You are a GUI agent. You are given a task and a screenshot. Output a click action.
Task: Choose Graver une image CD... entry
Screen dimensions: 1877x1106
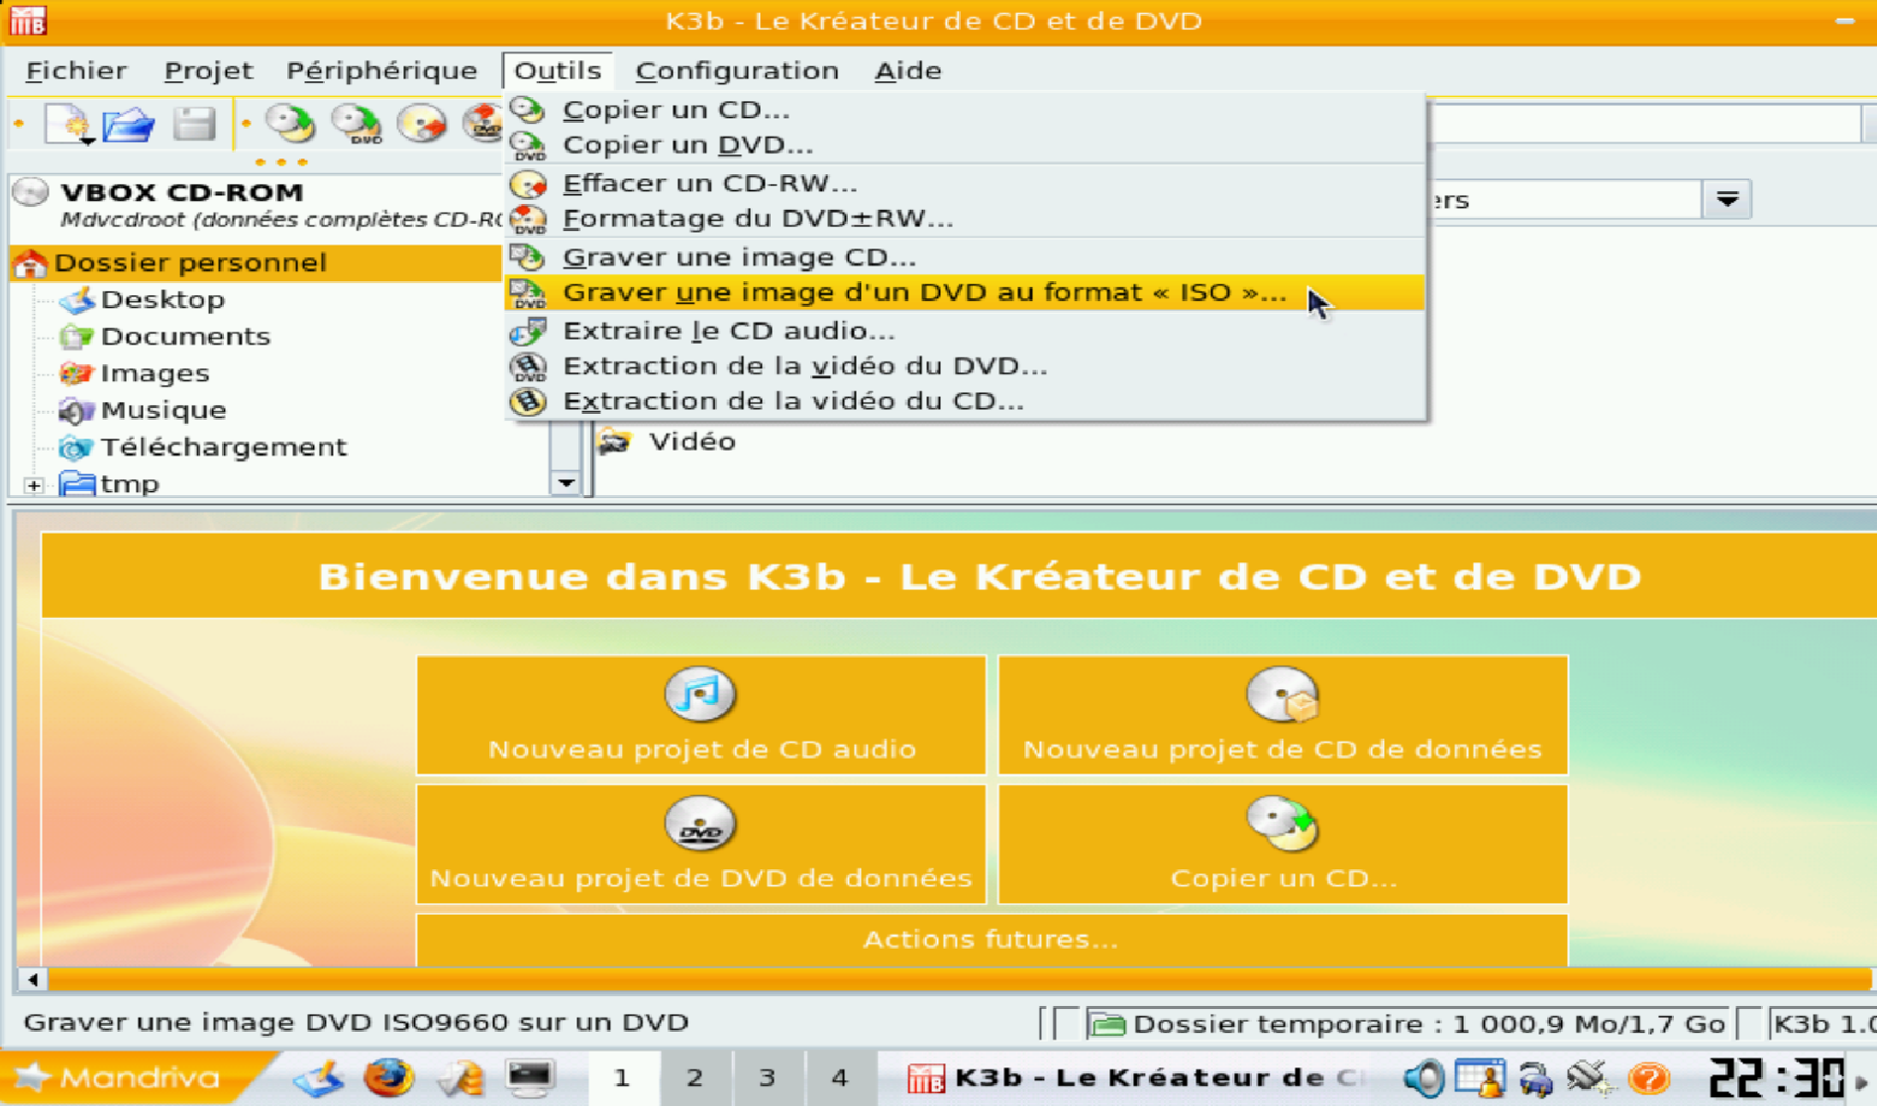point(965,257)
